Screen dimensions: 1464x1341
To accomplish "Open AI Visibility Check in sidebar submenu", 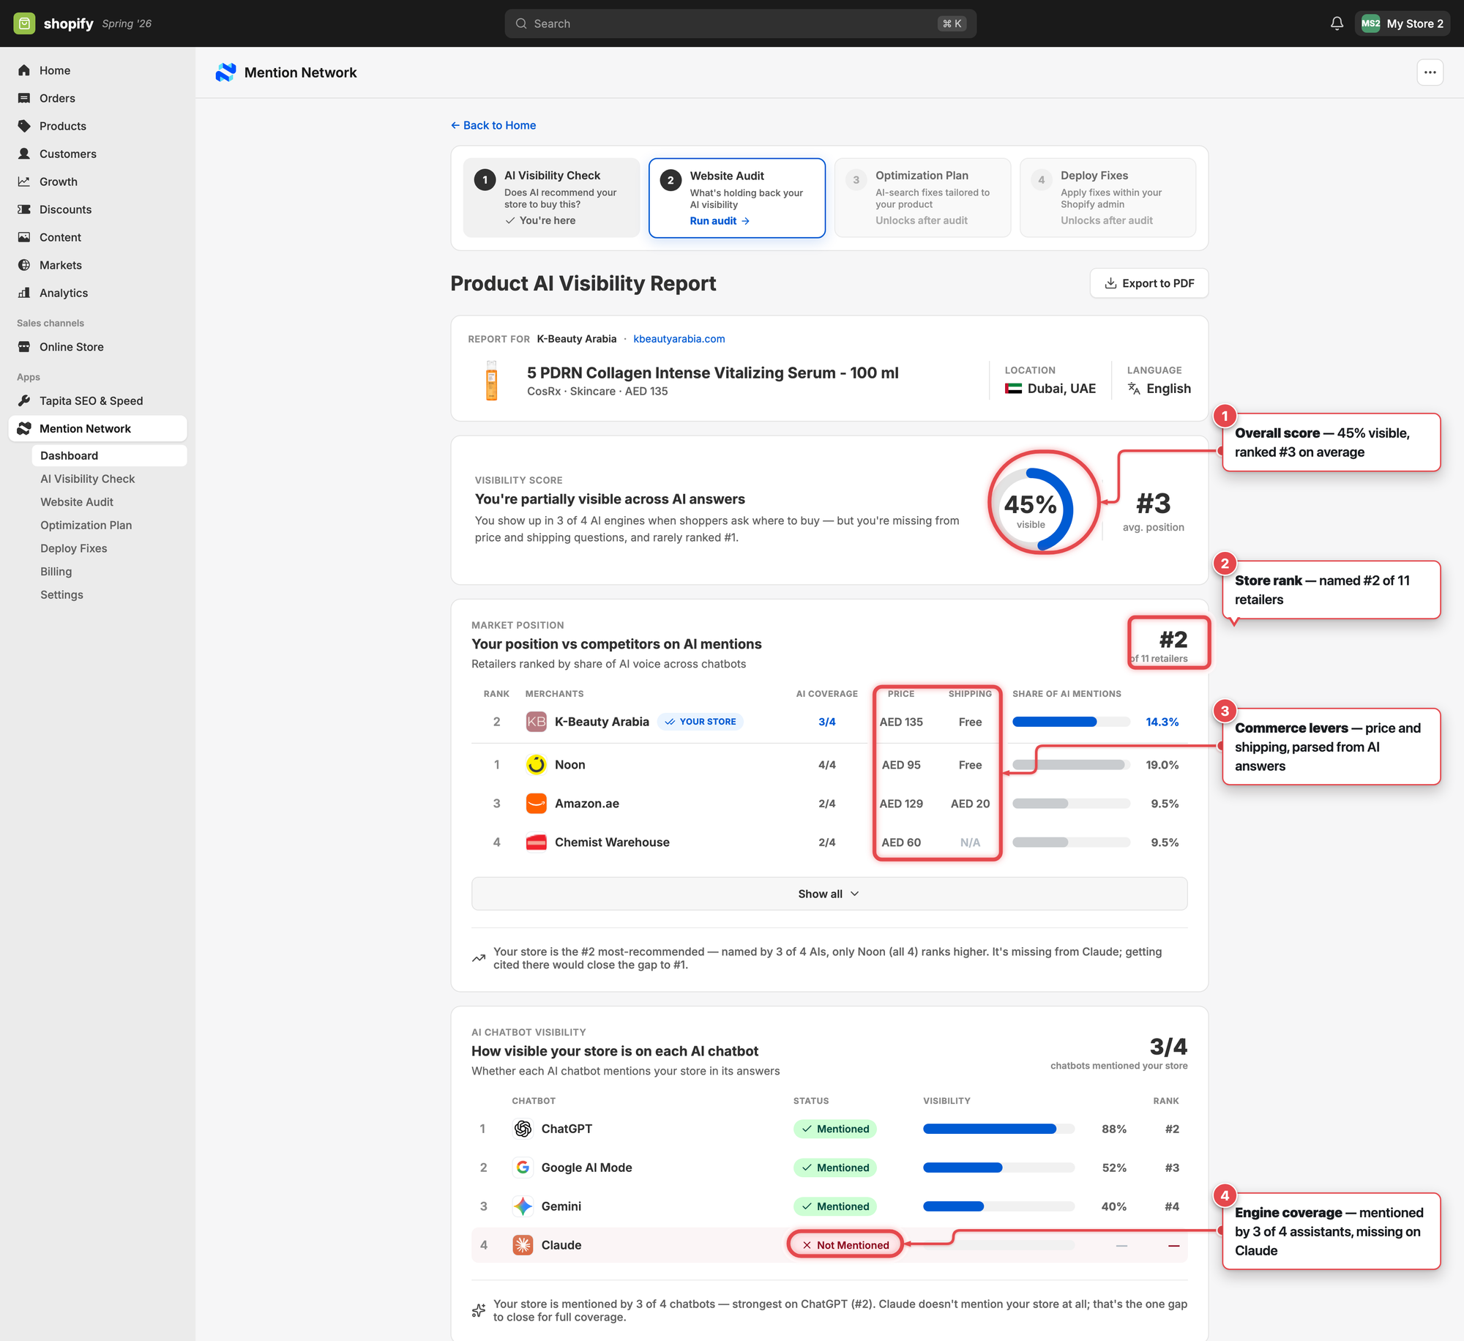I will [88, 479].
